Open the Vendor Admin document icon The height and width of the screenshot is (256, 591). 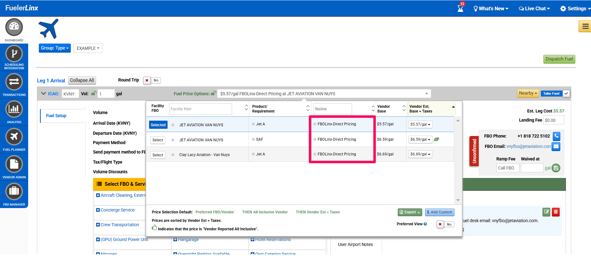tap(14, 164)
